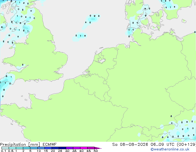Click the forecast offset '(00+129)'

186,145
